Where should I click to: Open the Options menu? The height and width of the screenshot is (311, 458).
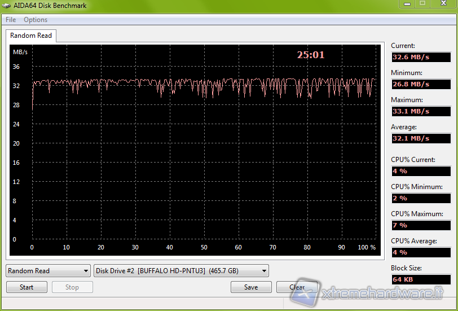tap(36, 20)
